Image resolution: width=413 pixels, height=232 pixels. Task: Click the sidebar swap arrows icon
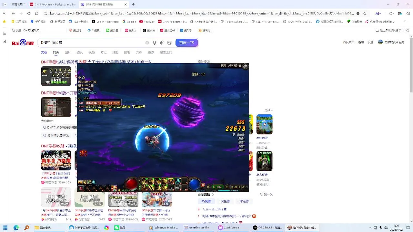point(4,34)
